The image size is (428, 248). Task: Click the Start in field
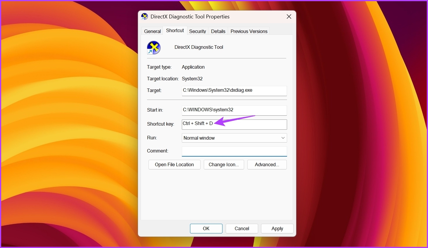(x=234, y=110)
